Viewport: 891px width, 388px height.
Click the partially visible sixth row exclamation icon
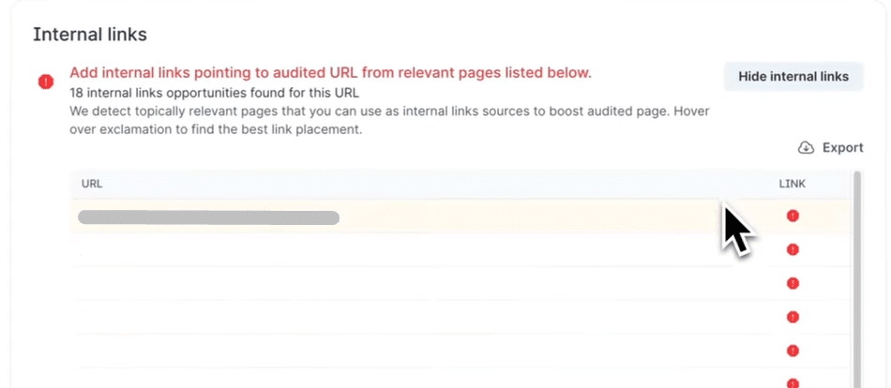click(x=793, y=382)
